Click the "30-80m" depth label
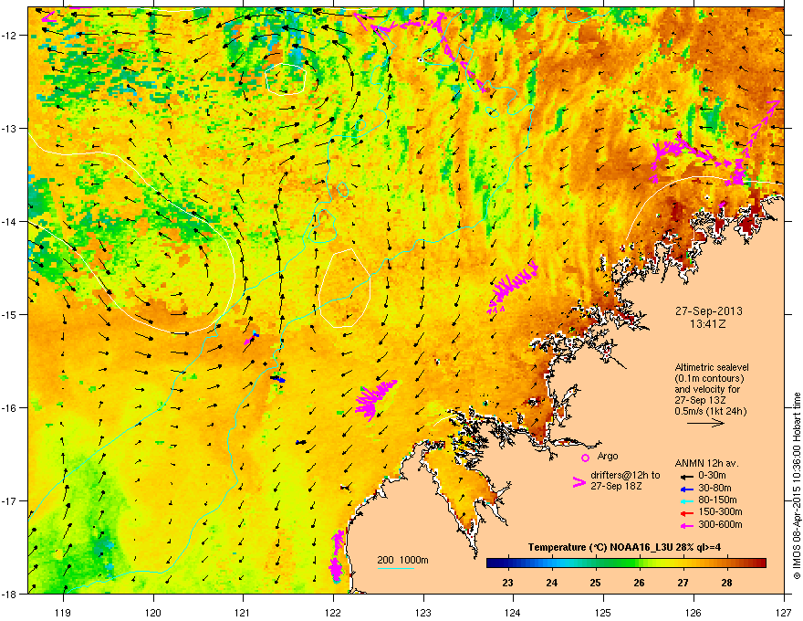The image size is (803, 621). [x=714, y=489]
